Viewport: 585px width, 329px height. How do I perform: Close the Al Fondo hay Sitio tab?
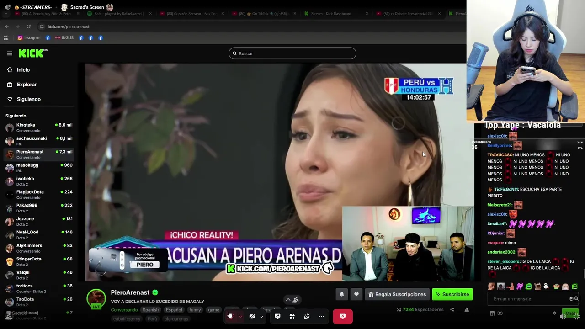coord(78,14)
